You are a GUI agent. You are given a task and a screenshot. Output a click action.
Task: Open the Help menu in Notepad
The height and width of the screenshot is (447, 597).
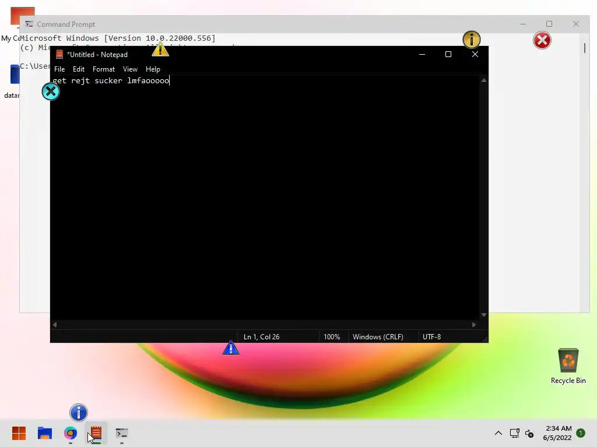pos(153,69)
